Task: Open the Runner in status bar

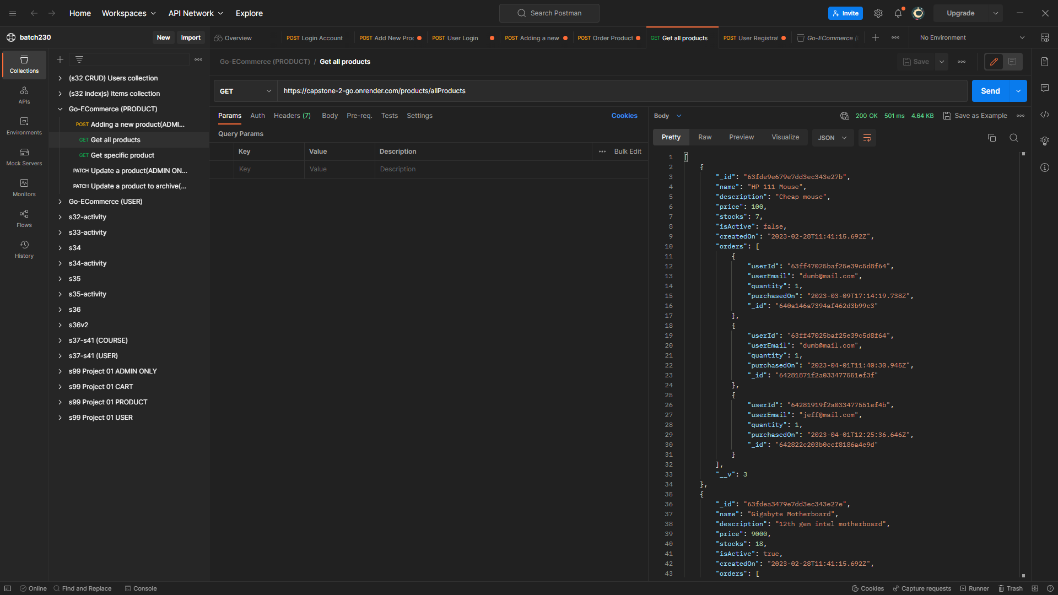Action: [x=975, y=588]
